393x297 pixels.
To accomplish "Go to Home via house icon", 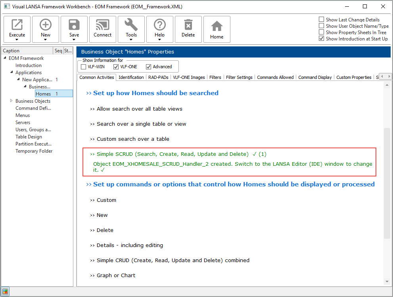I will point(217,27).
